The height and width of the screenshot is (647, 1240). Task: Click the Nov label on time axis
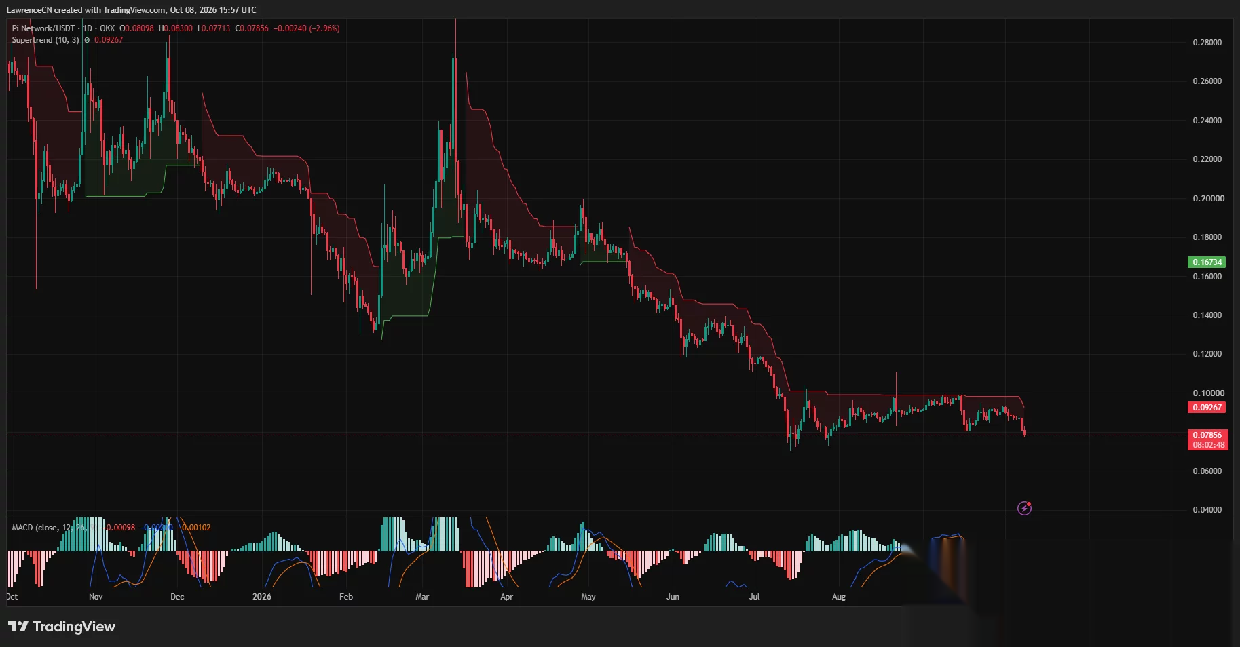click(x=96, y=597)
